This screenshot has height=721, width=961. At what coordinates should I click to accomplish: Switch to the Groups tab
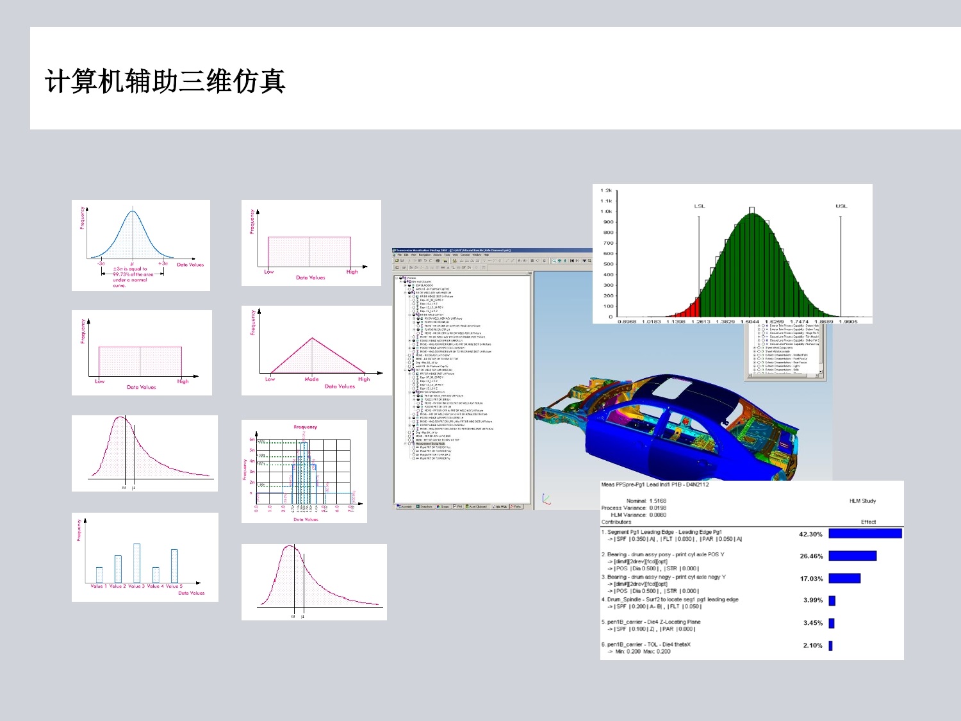click(444, 507)
